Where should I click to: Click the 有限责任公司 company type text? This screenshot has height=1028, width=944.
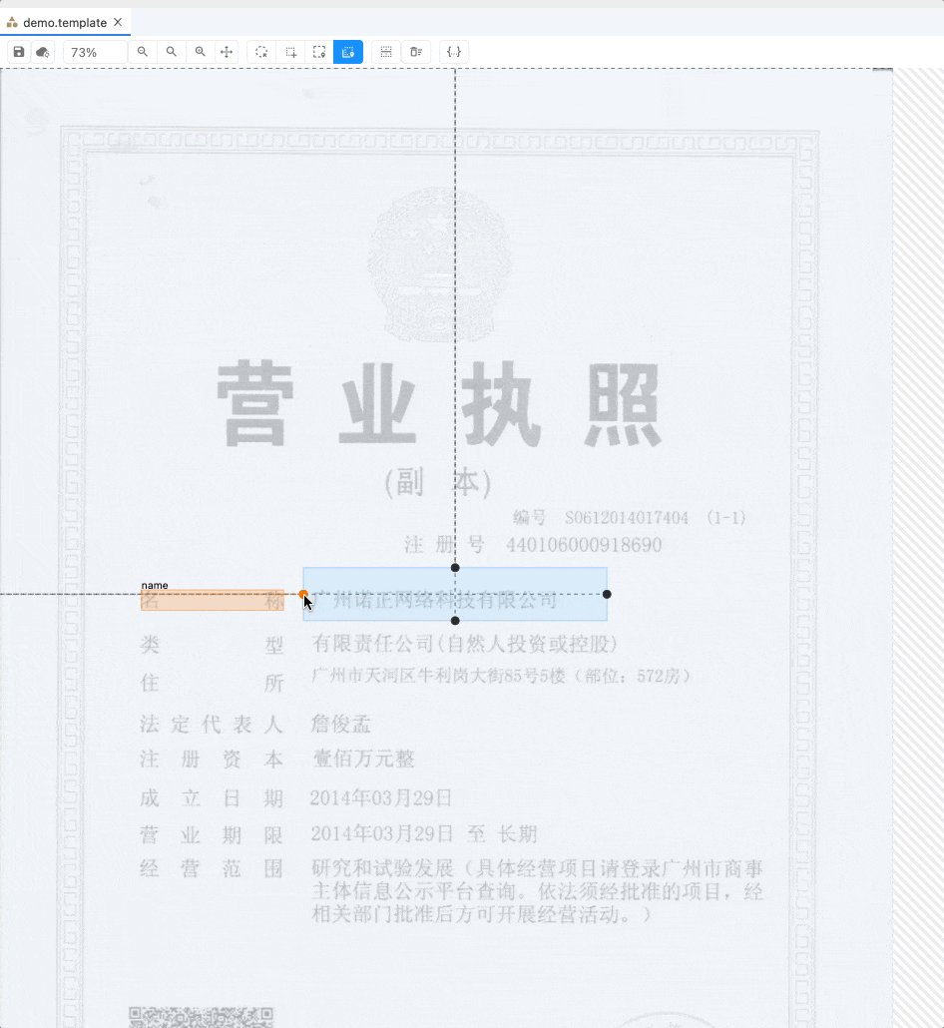point(465,644)
